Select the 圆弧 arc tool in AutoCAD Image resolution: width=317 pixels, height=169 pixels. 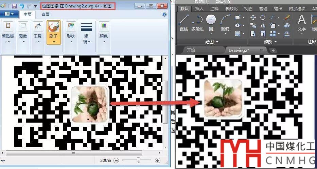pyautogui.click(x=225, y=22)
